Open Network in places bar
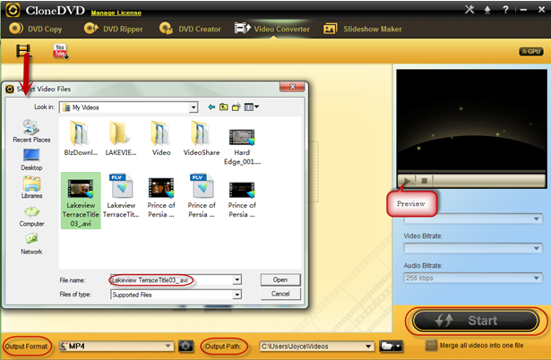551x360 pixels. 31,244
